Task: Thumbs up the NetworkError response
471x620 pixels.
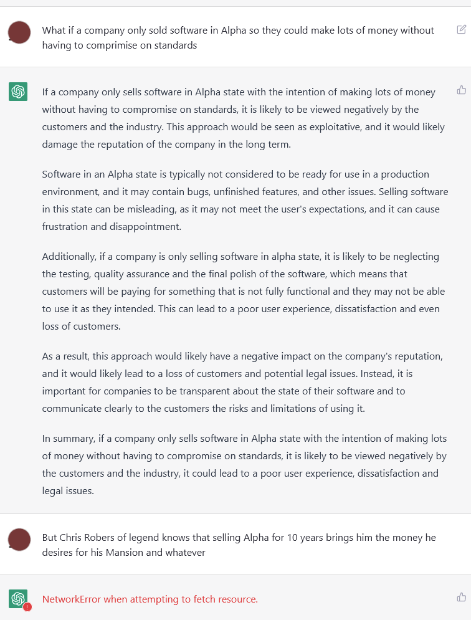Action: 461,597
